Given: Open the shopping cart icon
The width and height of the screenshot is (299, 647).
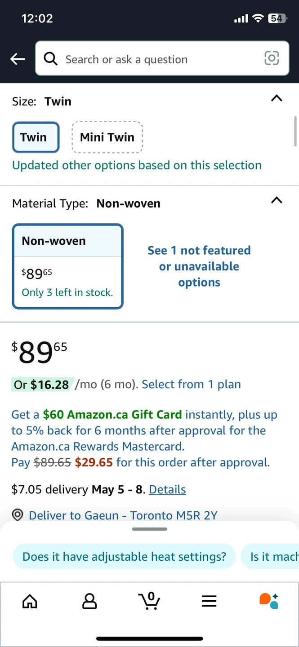Looking at the screenshot, I should coord(149,601).
